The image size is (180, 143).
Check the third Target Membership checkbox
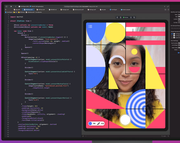[x=172, y=37]
